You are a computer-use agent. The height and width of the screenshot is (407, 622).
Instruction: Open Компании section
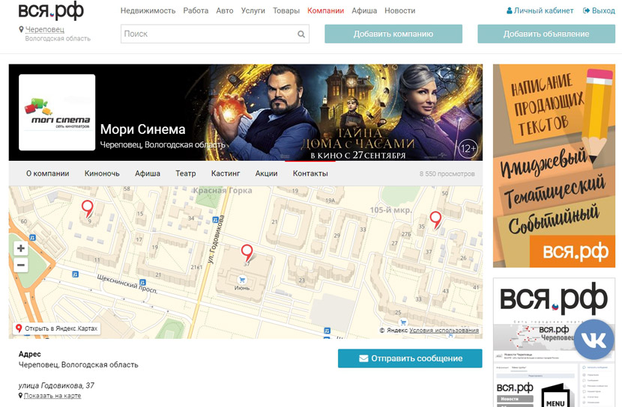point(326,10)
